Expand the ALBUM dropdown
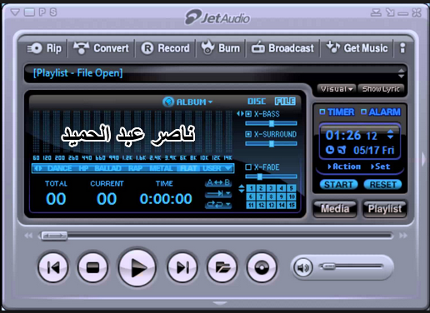Screen dimensions: 430x313 coord(187,102)
